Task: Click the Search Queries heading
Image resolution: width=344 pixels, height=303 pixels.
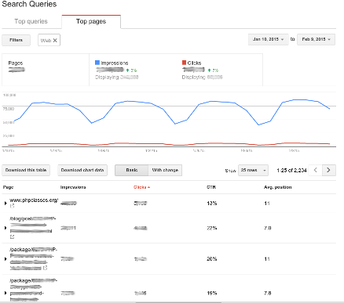Action: click(x=29, y=4)
